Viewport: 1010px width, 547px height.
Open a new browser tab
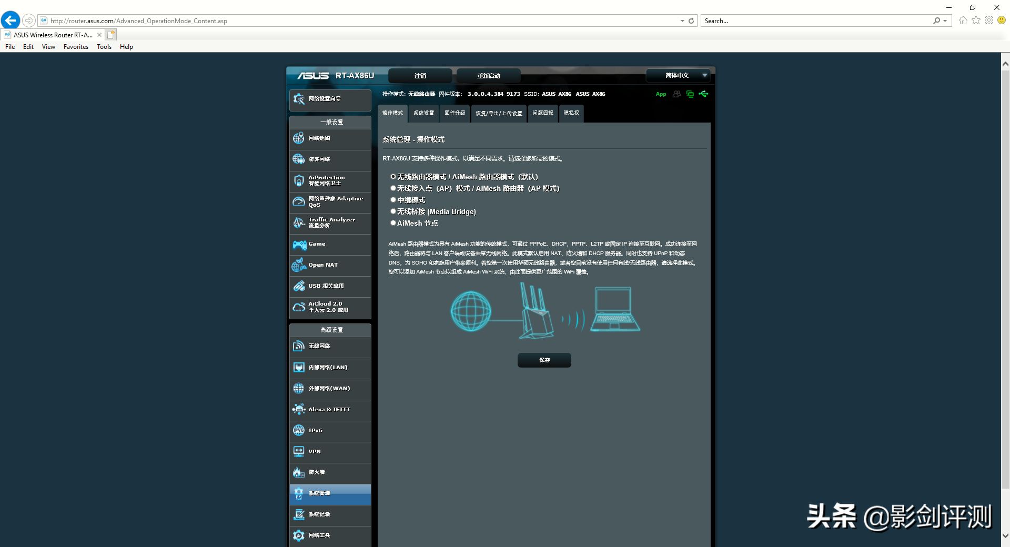coord(110,35)
